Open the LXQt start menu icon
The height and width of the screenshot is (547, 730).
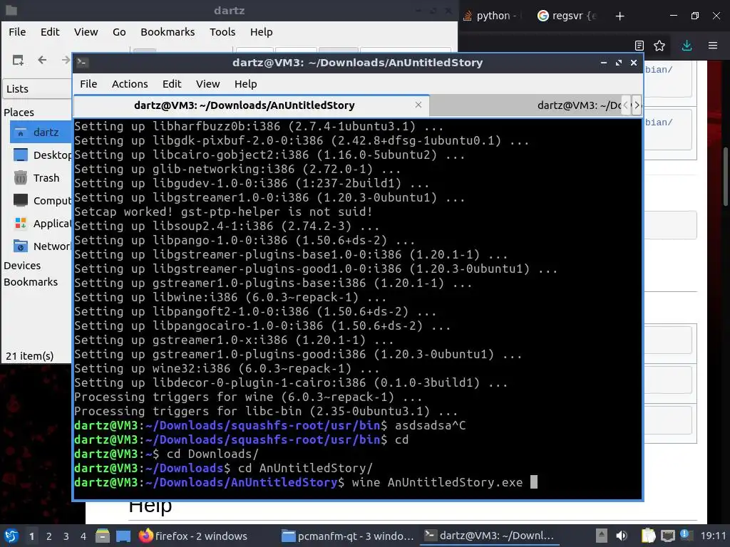click(11, 536)
